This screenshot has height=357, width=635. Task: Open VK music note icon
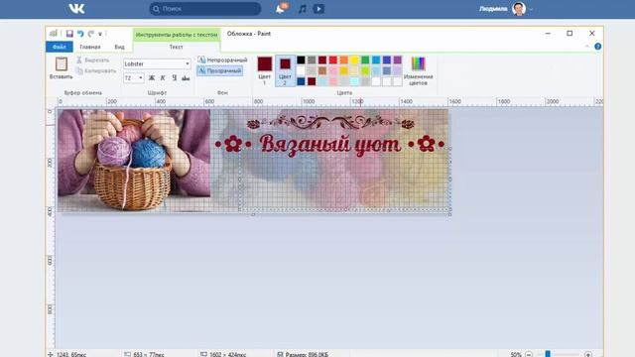[x=302, y=9]
